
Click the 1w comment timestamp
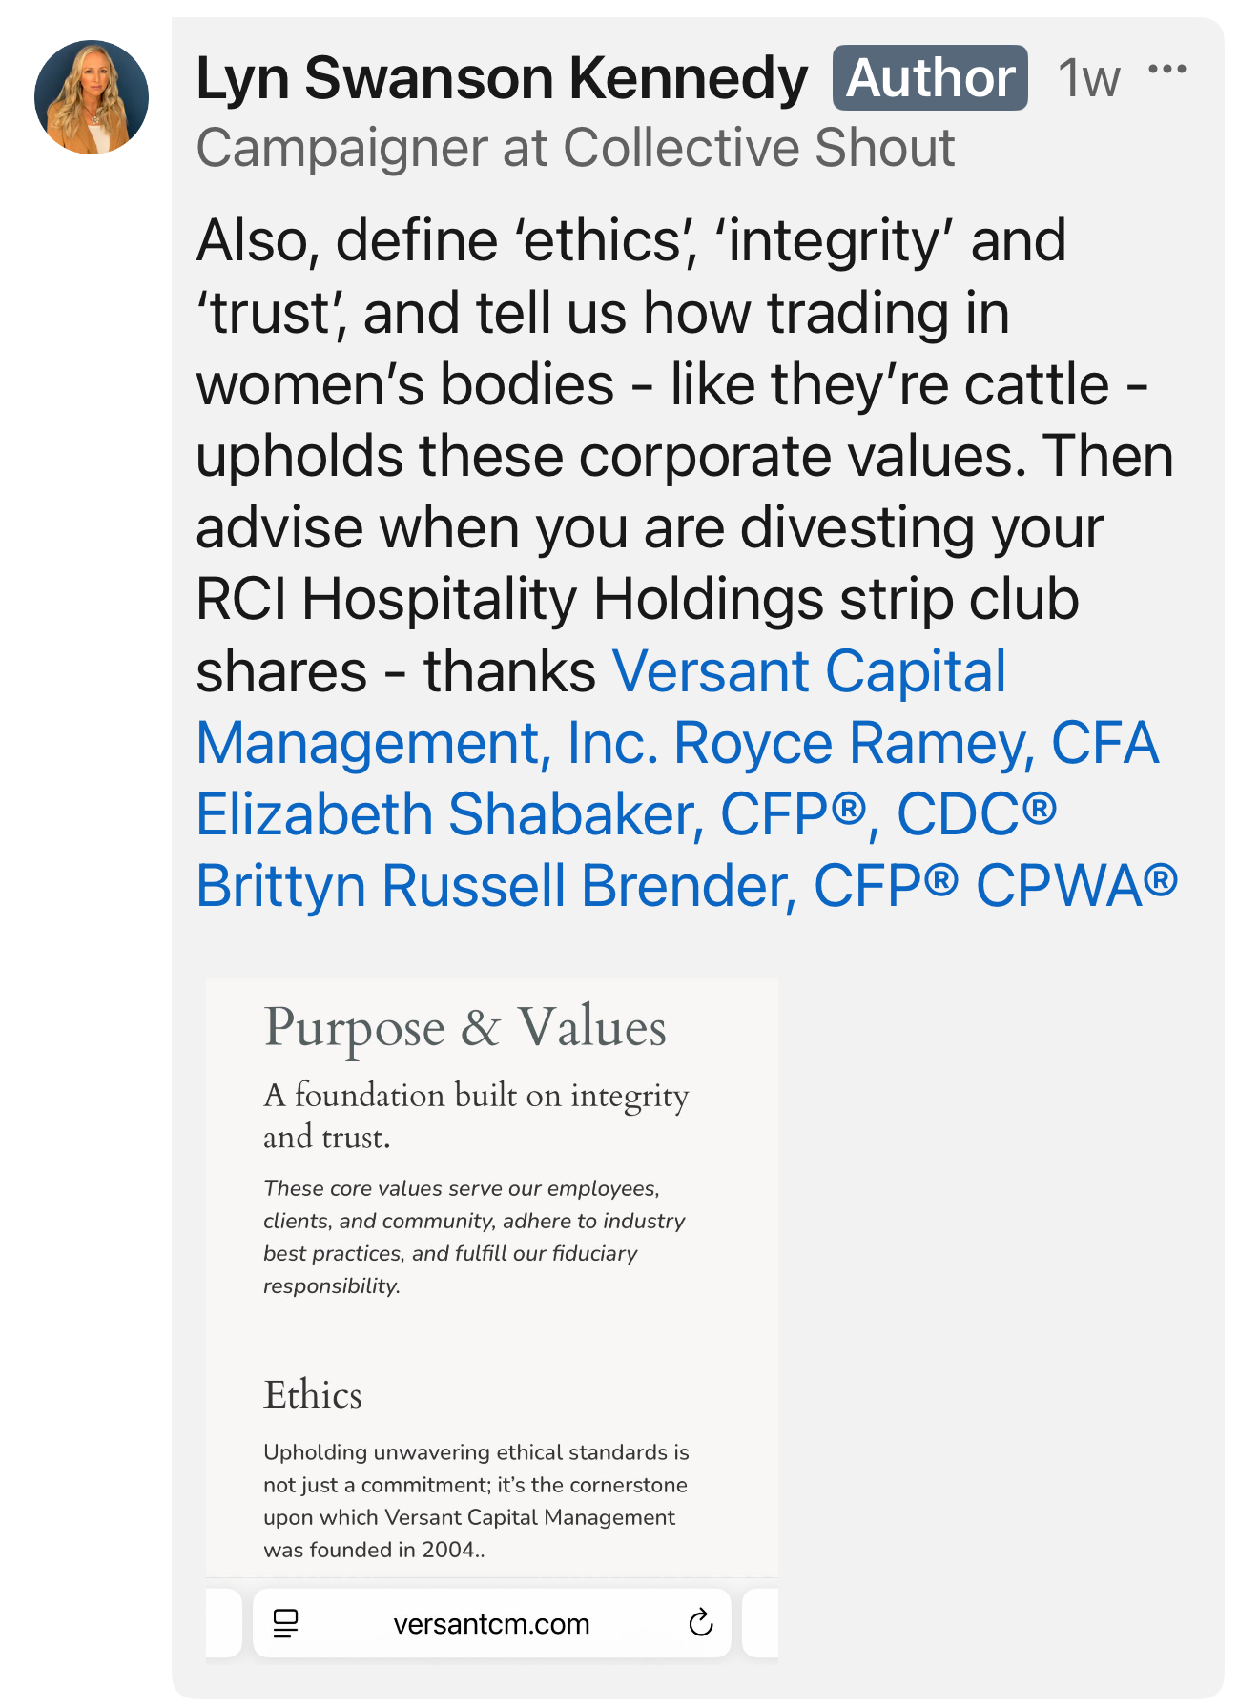tap(1089, 78)
